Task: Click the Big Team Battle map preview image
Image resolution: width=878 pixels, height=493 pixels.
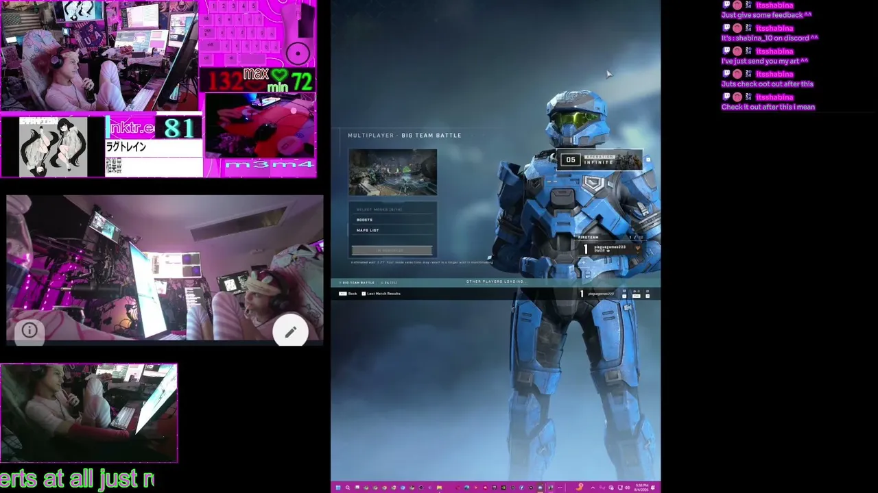Action: tap(393, 173)
